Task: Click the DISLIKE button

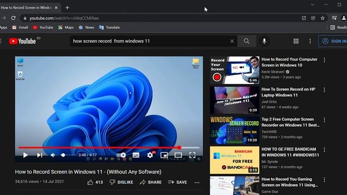Action: (x=121, y=182)
